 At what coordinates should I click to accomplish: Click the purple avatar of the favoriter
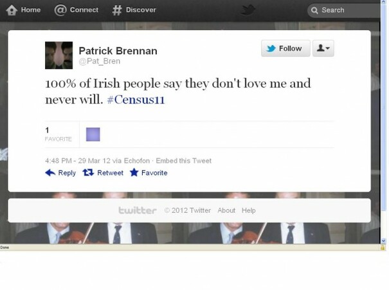pyautogui.click(x=93, y=134)
